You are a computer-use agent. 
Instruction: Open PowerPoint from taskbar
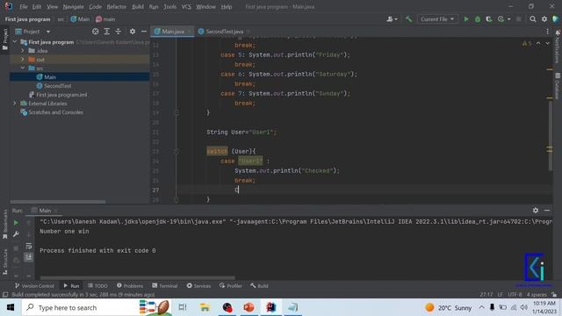coord(249,307)
